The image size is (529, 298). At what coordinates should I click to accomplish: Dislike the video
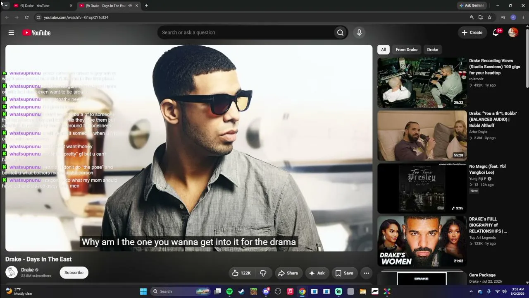point(263,273)
